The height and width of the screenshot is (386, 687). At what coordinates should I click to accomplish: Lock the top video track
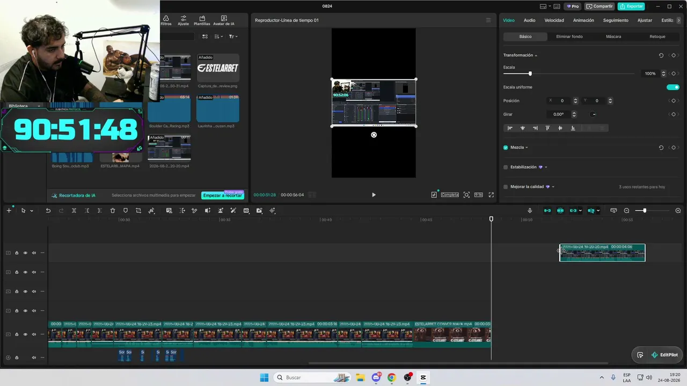[x=17, y=253]
